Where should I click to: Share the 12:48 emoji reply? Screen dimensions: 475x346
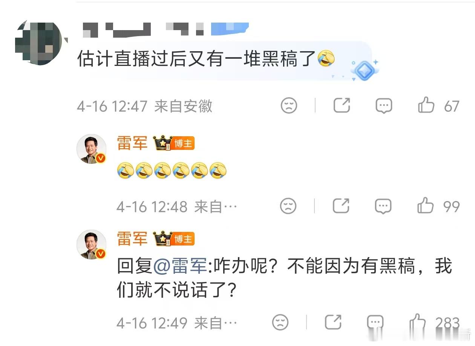(x=341, y=206)
